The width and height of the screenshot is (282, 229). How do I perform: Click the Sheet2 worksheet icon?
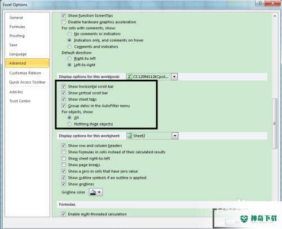tap(130, 136)
